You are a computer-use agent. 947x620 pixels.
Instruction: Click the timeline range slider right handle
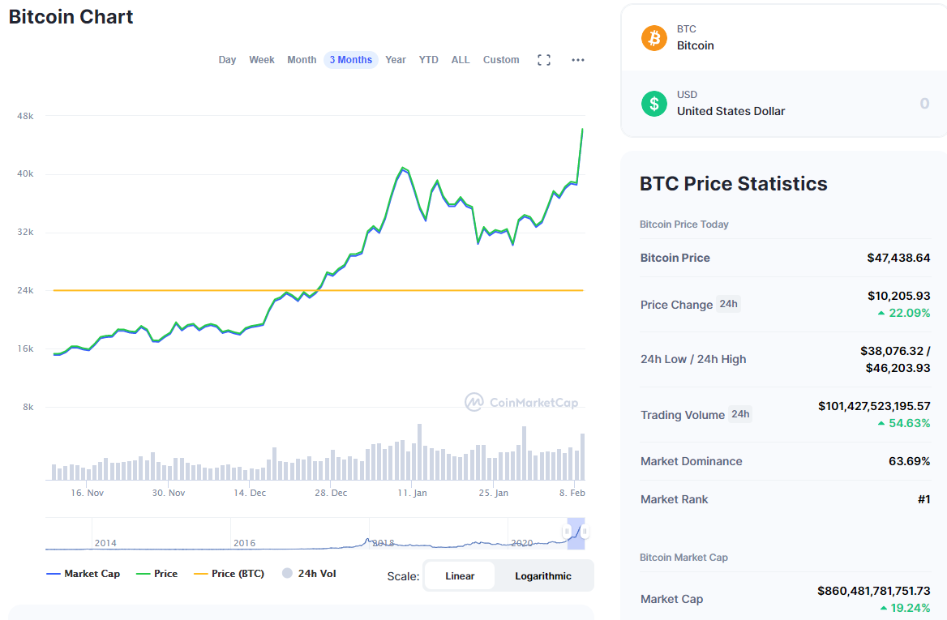[x=584, y=532]
